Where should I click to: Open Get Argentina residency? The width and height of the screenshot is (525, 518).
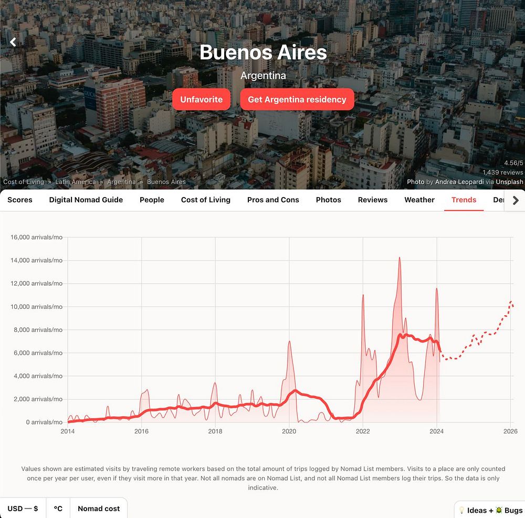click(x=297, y=99)
